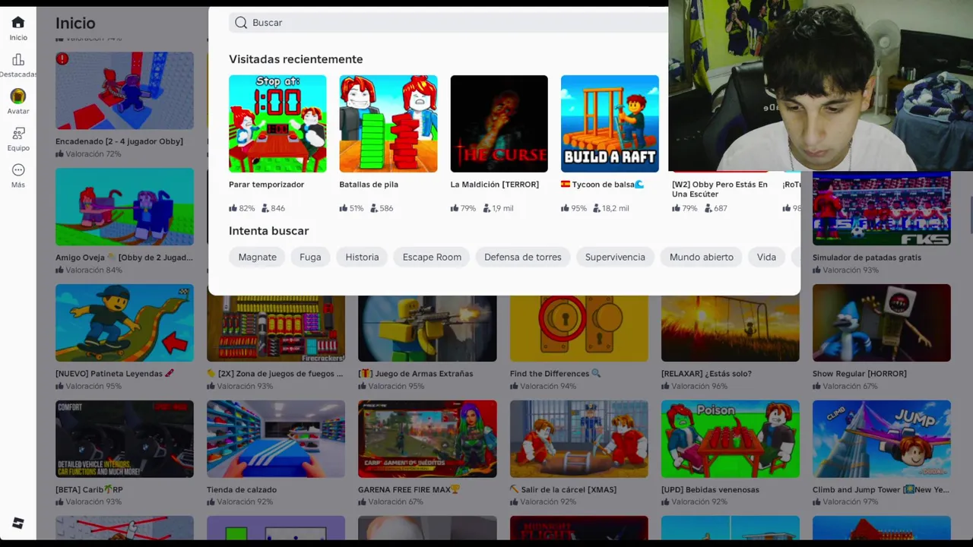973x547 pixels.
Task: Open [BETA] Carib RP game thumbnail
Action: (x=125, y=439)
